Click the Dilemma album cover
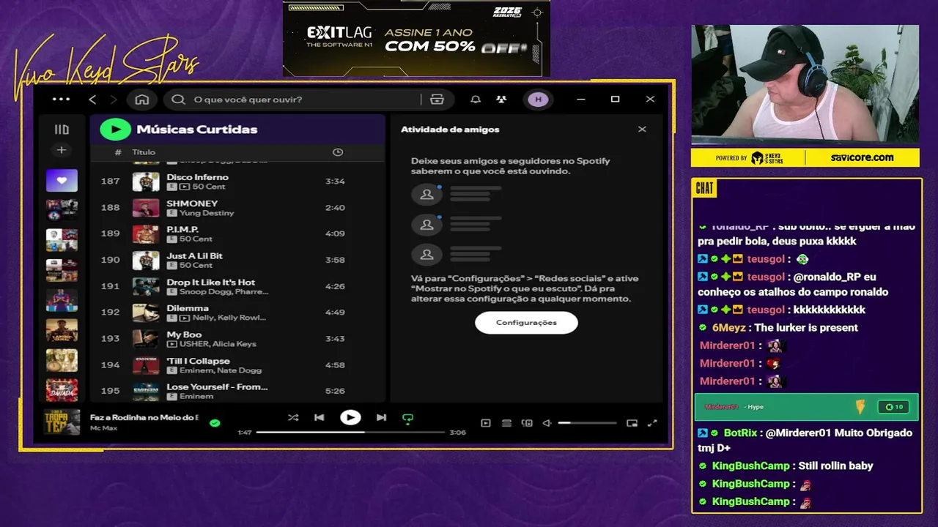The height and width of the screenshot is (527, 938). pyautogui.click(x=146, y=313)
